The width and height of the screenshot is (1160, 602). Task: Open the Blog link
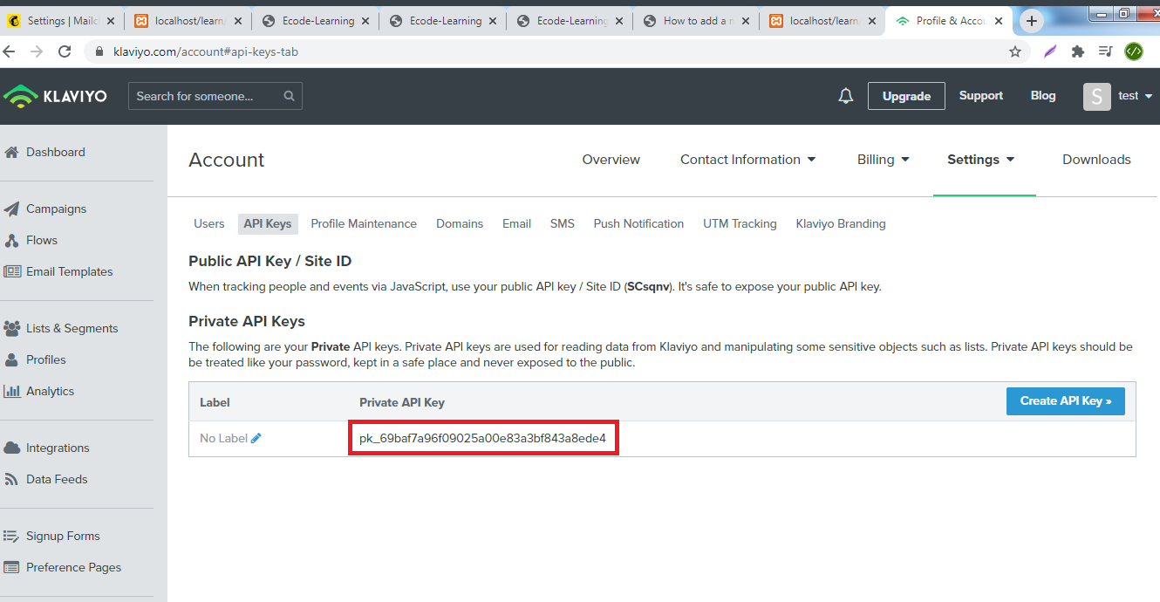click(1043, 96)
